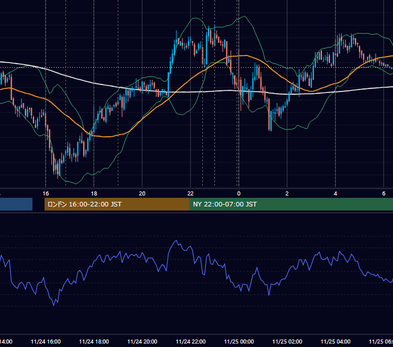Click the 0 hour axis label
Image resolution: width=393 pixels, height=347 pixels.
239,193
